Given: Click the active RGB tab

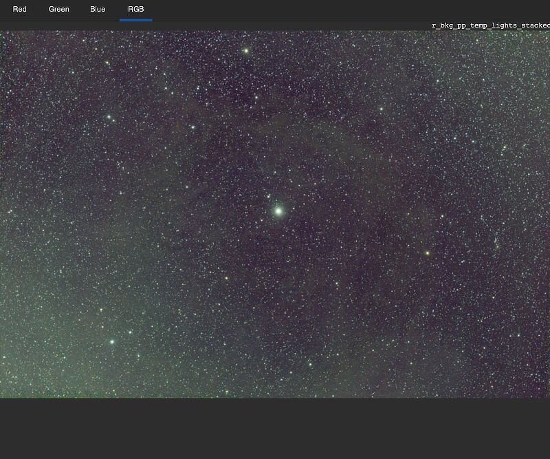Looking at the screenshot, I should tap(135, 10).
